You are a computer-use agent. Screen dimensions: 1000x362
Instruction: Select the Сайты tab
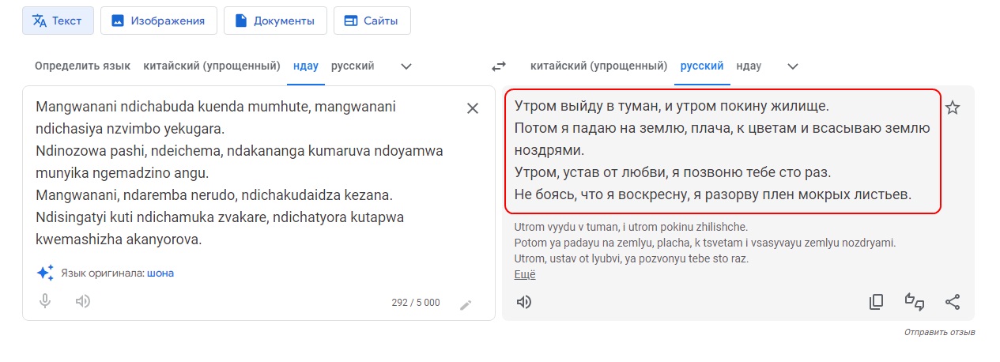click(372, 21)
